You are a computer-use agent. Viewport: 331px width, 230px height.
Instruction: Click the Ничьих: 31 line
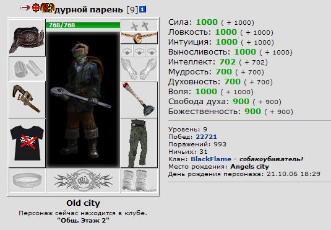coord(187,151)
